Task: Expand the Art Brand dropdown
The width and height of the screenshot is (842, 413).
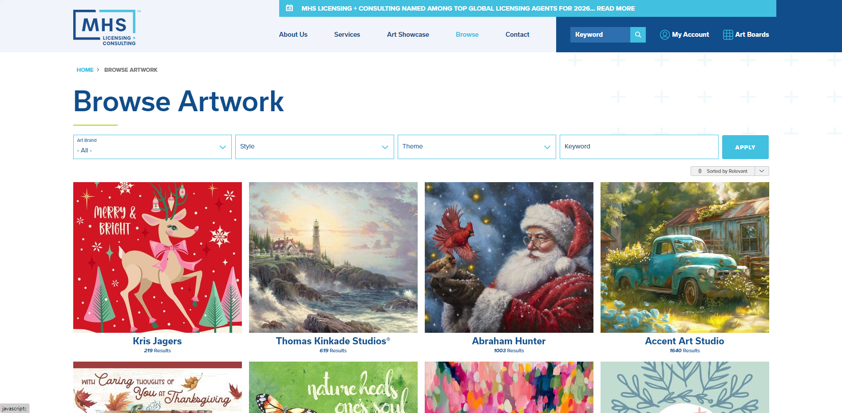Action: pyautogui.click(x=152, y=147)
